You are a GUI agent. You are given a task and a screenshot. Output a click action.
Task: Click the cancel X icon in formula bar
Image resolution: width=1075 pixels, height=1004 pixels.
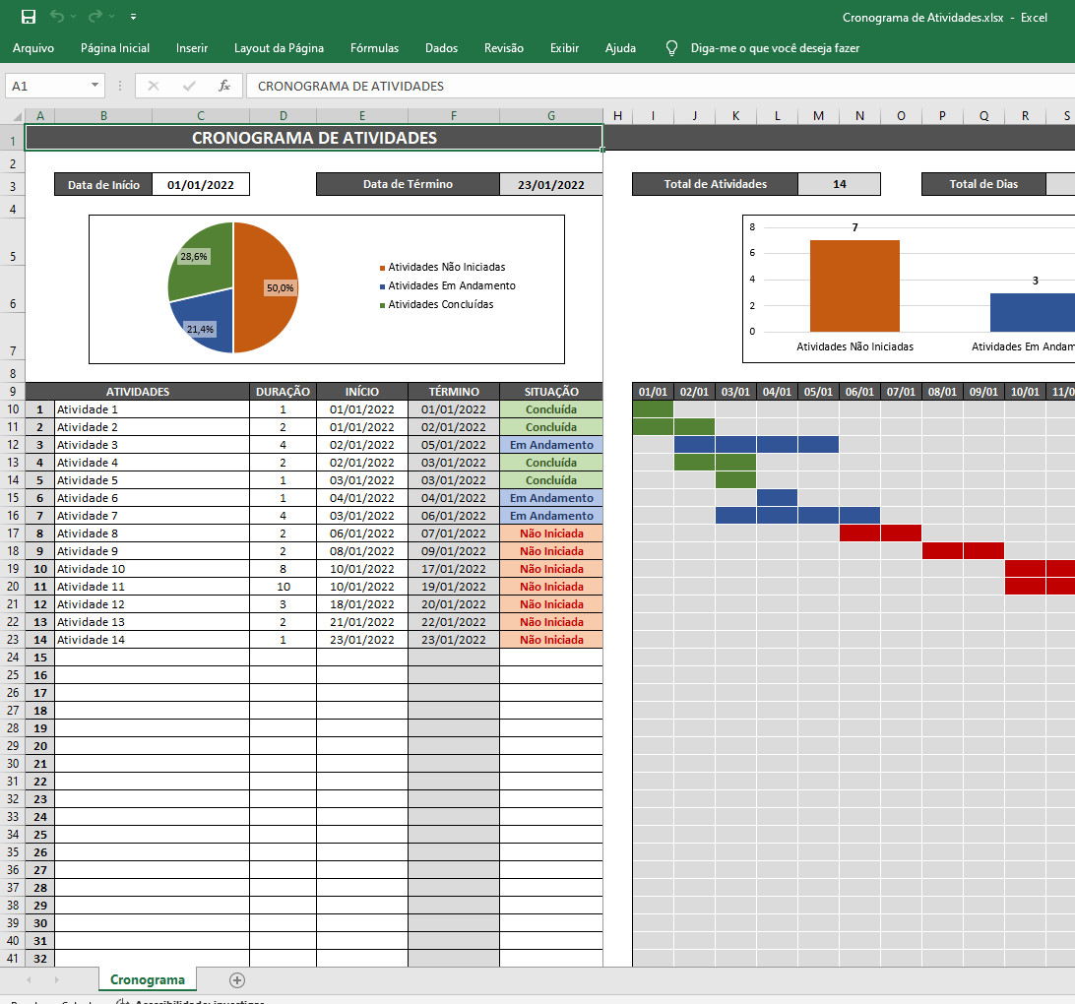pos(154,86)
